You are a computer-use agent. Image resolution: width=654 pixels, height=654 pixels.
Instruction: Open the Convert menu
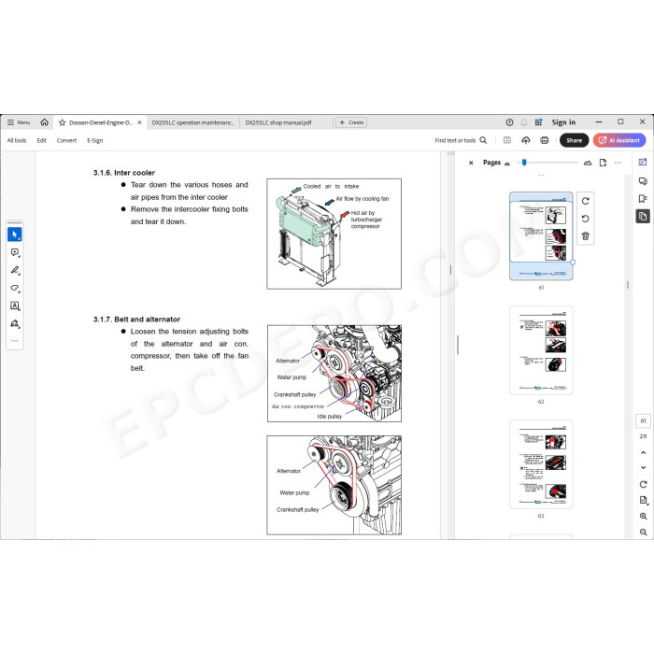66,140
